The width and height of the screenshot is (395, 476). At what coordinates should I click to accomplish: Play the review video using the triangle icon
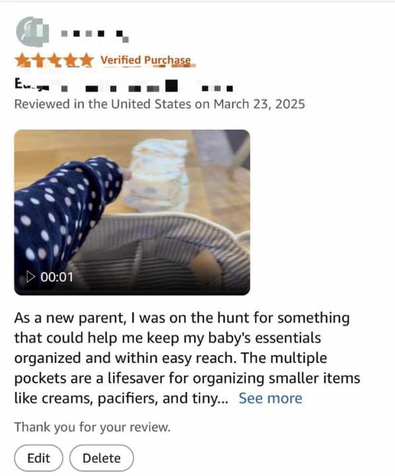click(30, 276)
